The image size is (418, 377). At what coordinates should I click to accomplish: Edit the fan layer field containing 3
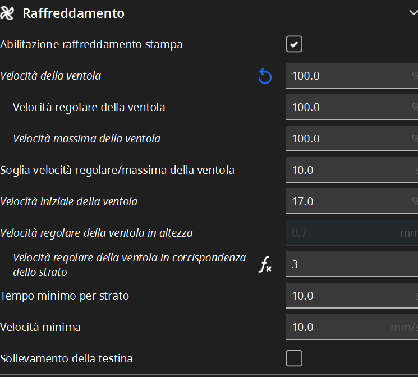tap(348, 264)
